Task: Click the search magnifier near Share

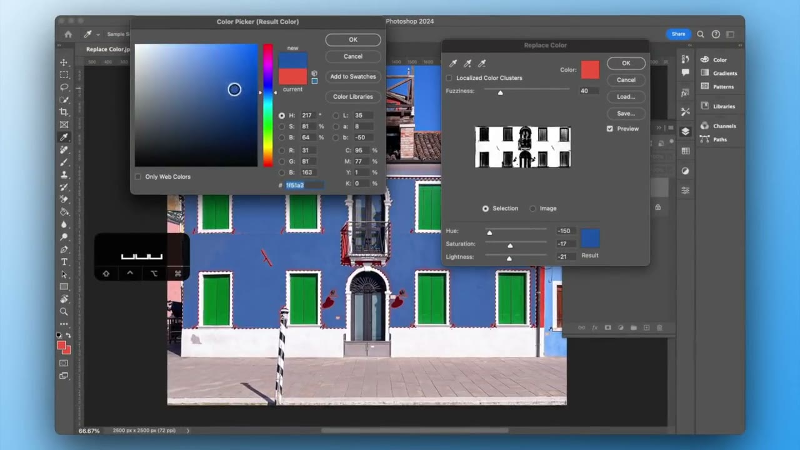Action: [701, 34]
